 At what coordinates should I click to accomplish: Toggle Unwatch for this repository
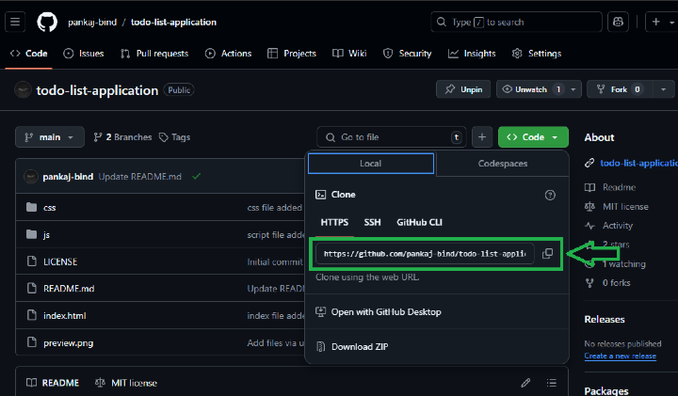[532, 89]
